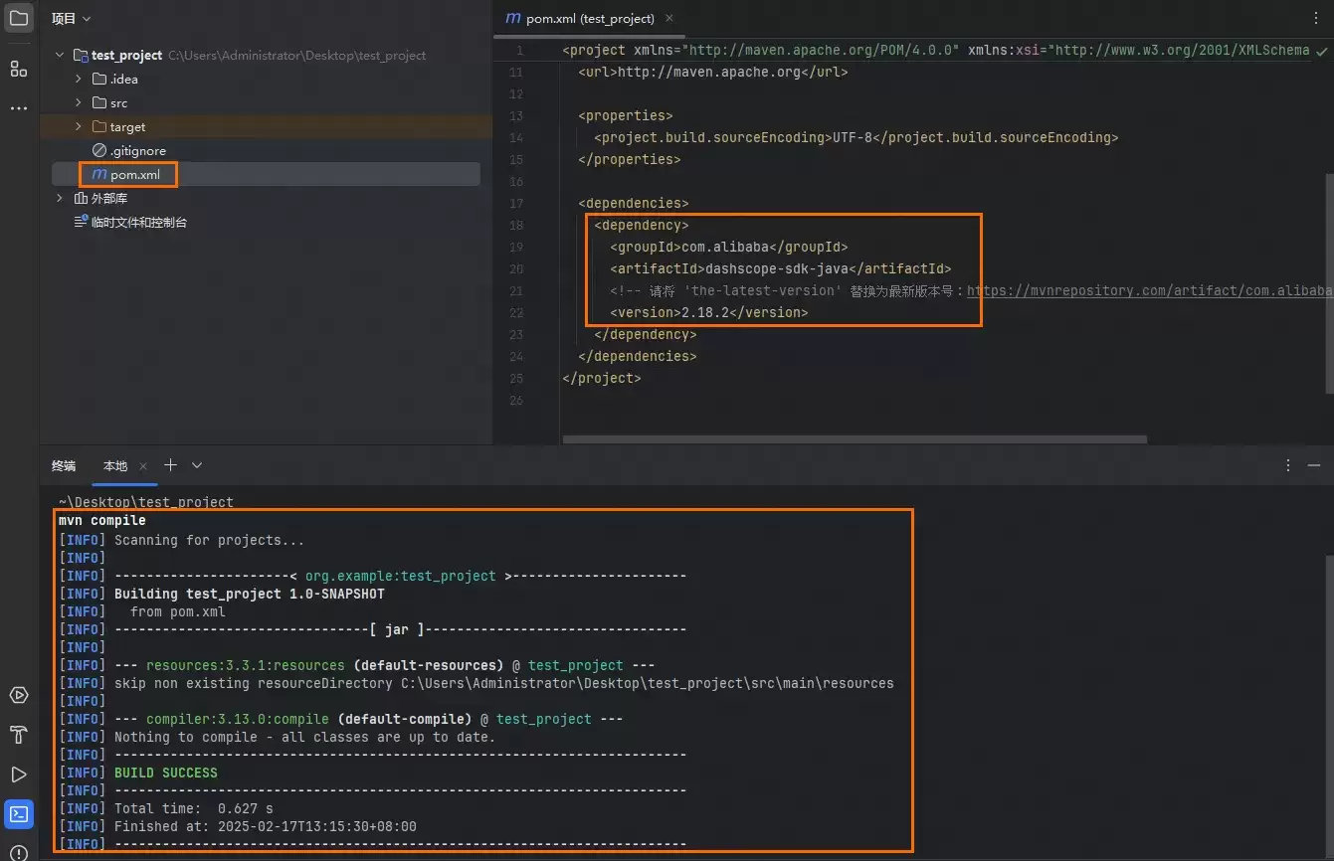Expand the target folder
This screenshot has height=861, width=1334.
click(79, 127)
